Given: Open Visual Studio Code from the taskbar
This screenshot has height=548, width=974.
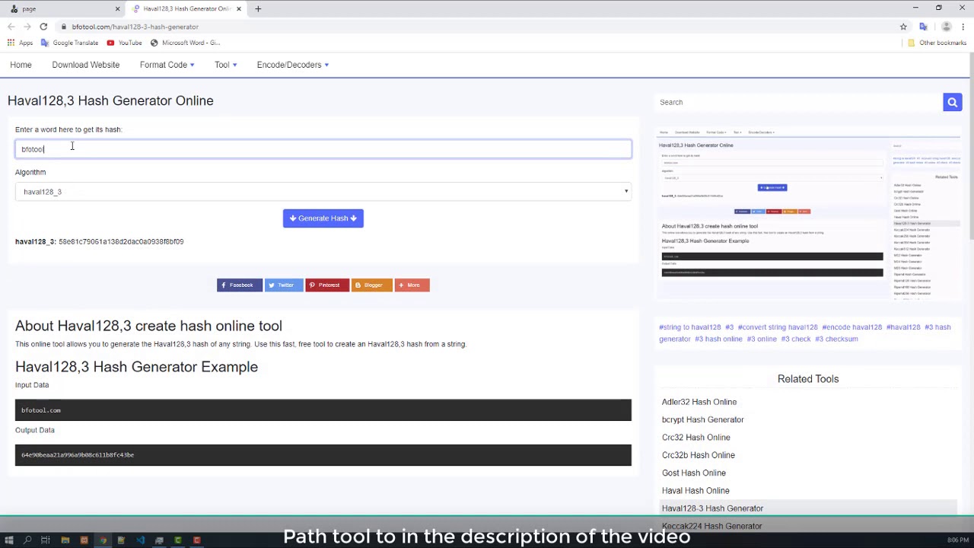Looking at the screenshot, I should tap(140, 540).
